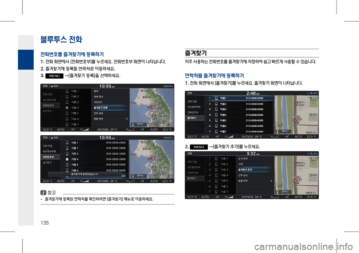This screenshot has width=359, height=253.
Task: Tap the 10:55 clock in the top-left screen
Action: coord(107,86)
